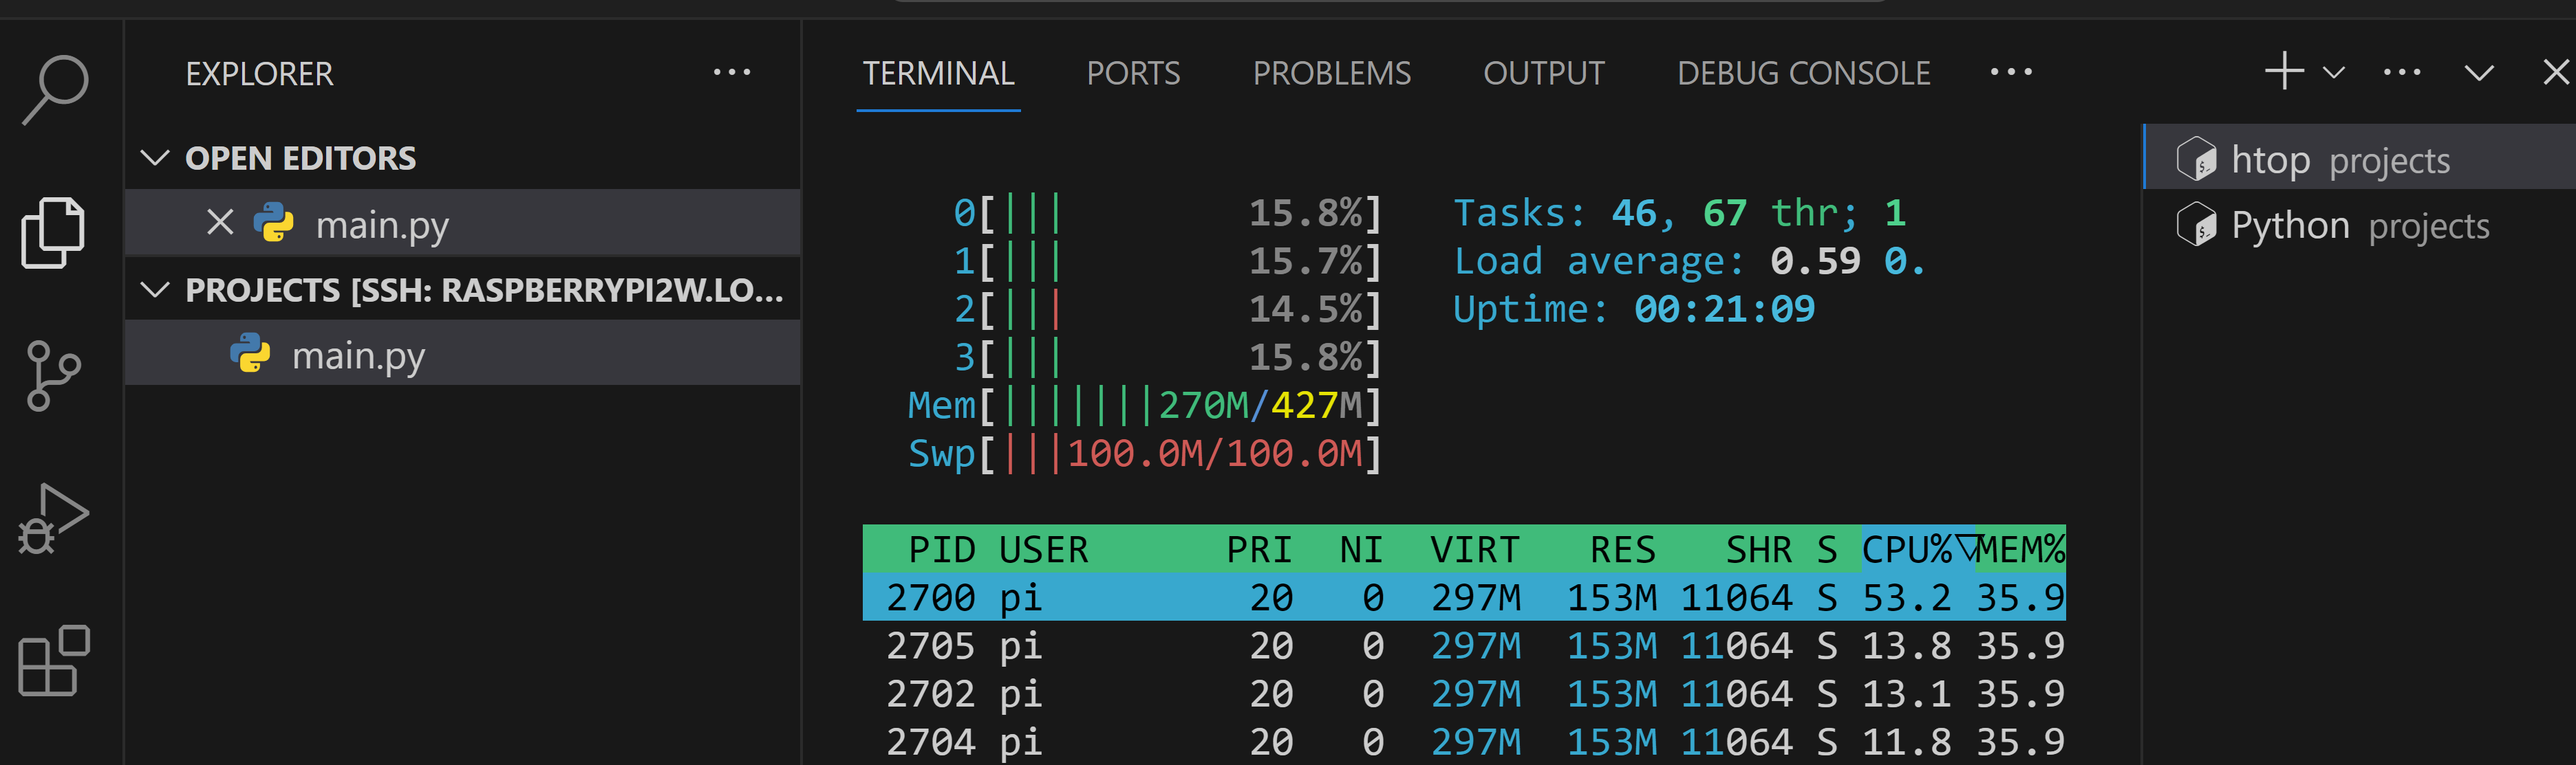The width and height of the screenshot is (2576, 765).
Task: Switch to the Terminal tab
Action: [938, 73]
